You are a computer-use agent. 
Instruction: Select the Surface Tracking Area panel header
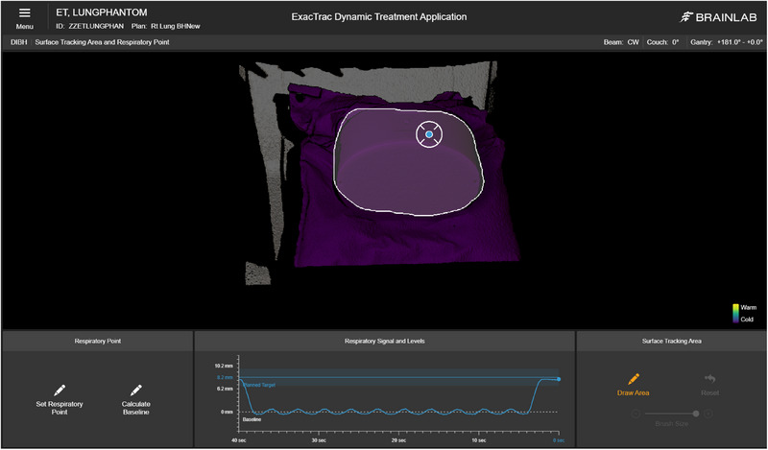coord(671,341)
